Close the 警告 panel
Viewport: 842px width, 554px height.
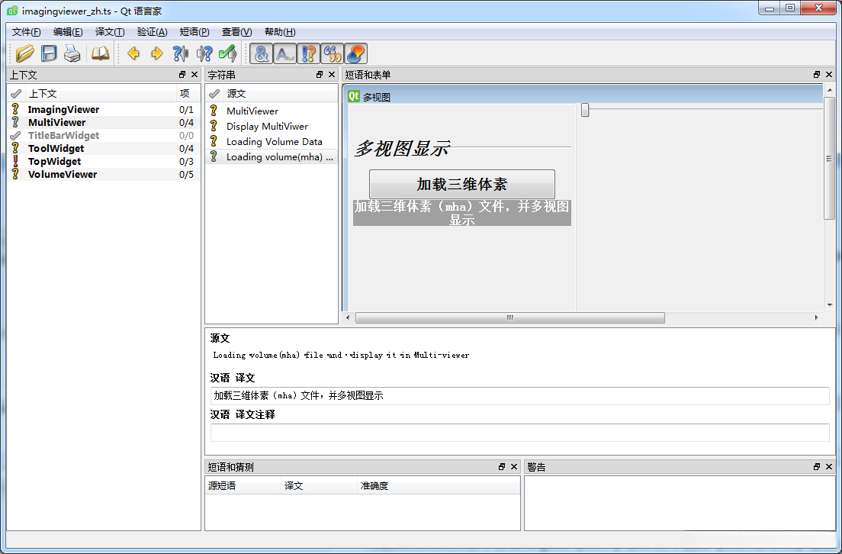point(829,467)
